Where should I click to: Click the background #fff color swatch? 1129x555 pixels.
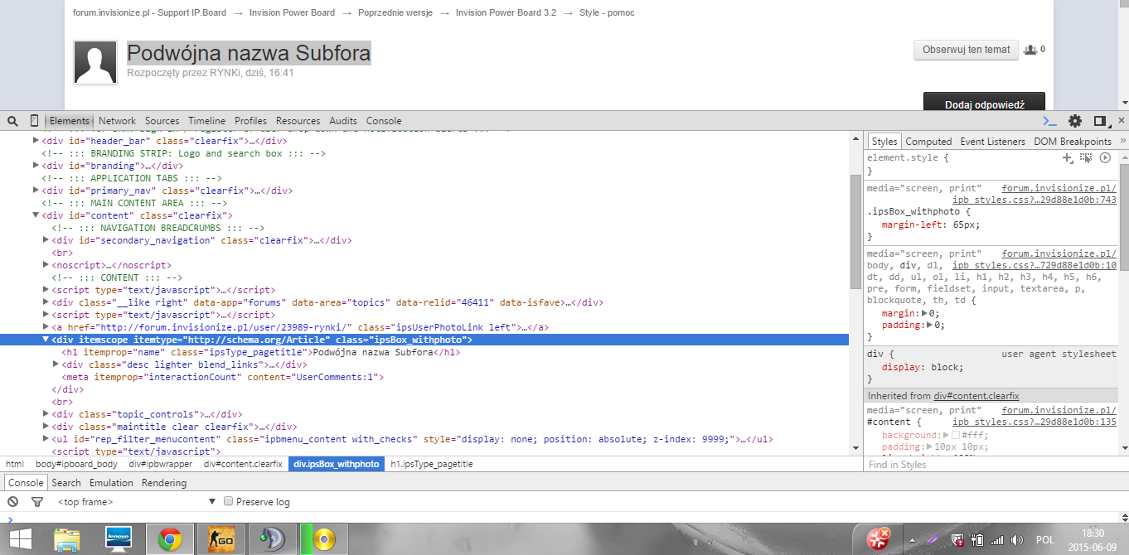(x=955, y=435)
